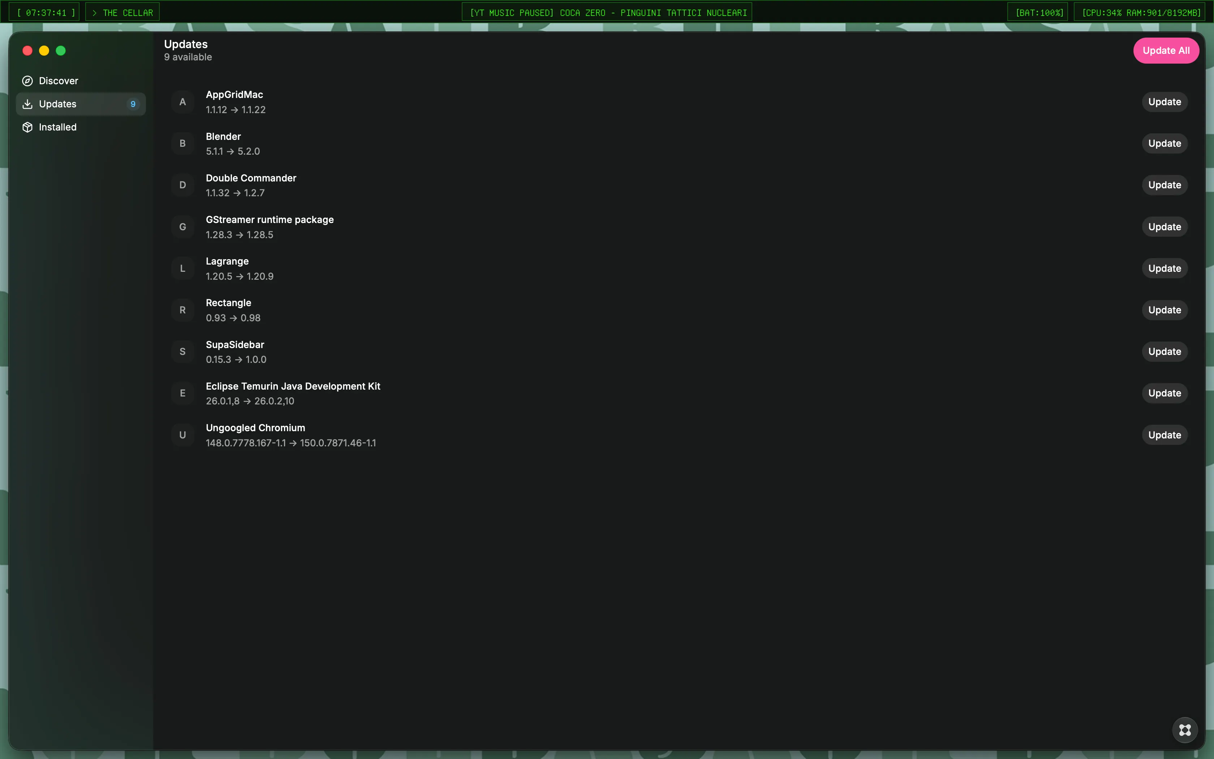Click the GStreamer letter G icon
1214x759 pixels.
182,227
